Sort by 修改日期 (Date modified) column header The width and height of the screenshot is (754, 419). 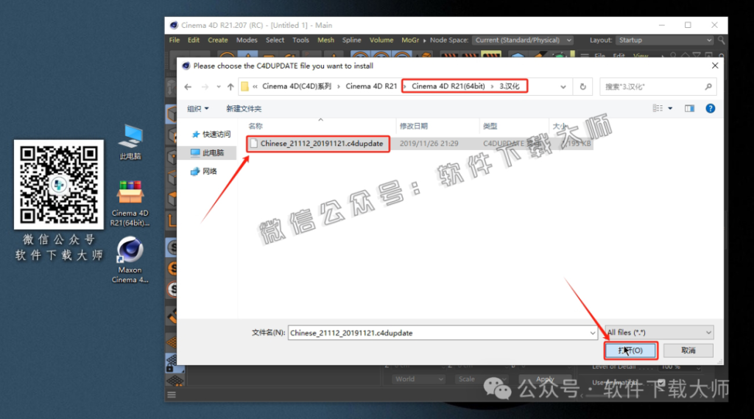414,126
